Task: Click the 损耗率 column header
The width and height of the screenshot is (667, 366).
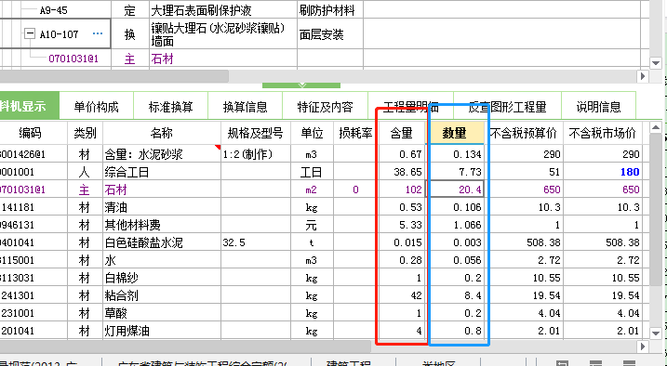Action: click(x=355, y=134)
